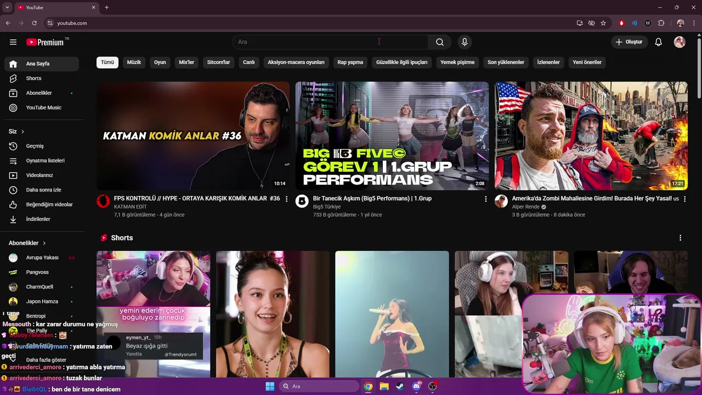Open Japon Hamza subscription channel

pyautogui.click(x=42, y=302)
